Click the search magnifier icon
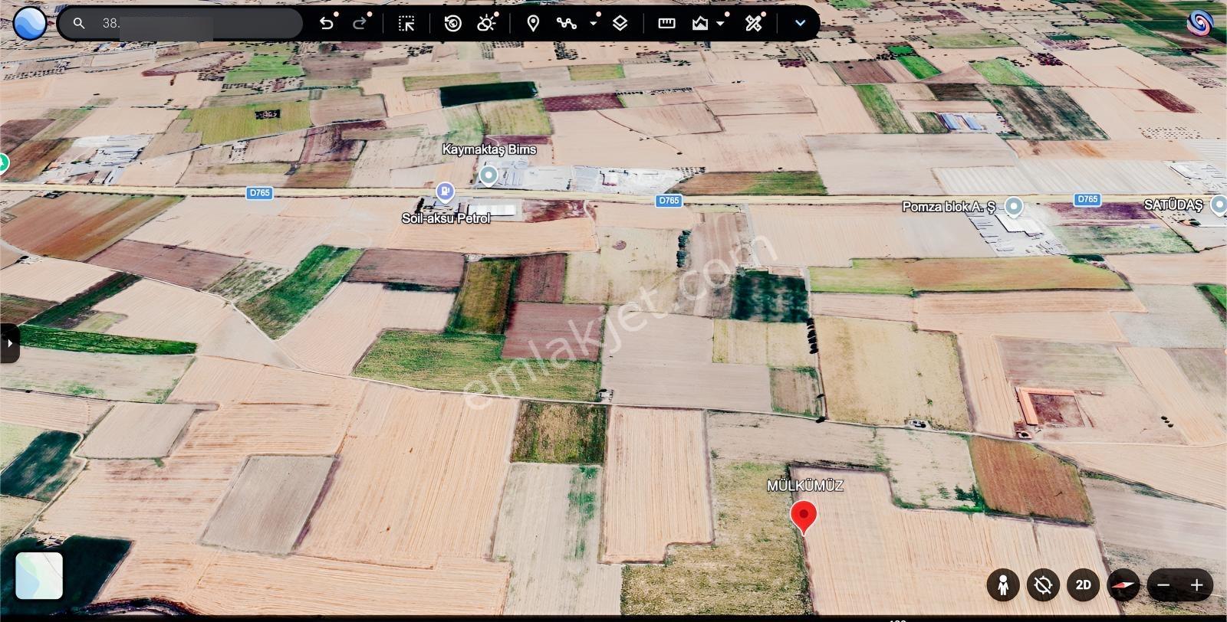The height and width of the screenshot is (622, 1227). pos(78,24)
